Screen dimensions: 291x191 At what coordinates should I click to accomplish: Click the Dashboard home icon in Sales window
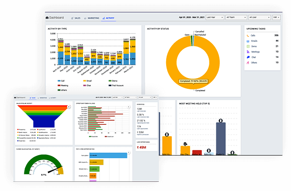click(15, 97)
